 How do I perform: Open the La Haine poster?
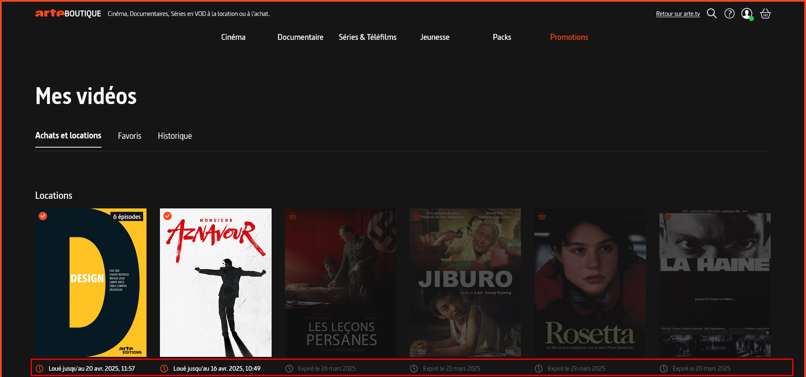click(x=715, y=283)
